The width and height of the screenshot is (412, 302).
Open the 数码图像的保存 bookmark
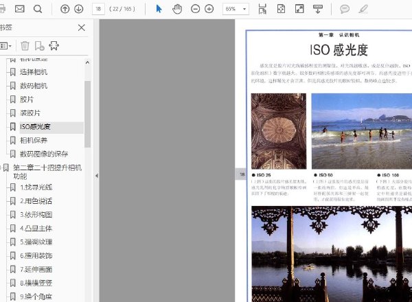44,154
